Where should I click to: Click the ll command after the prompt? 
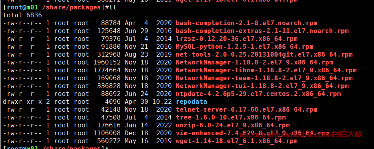pos(112,7)
